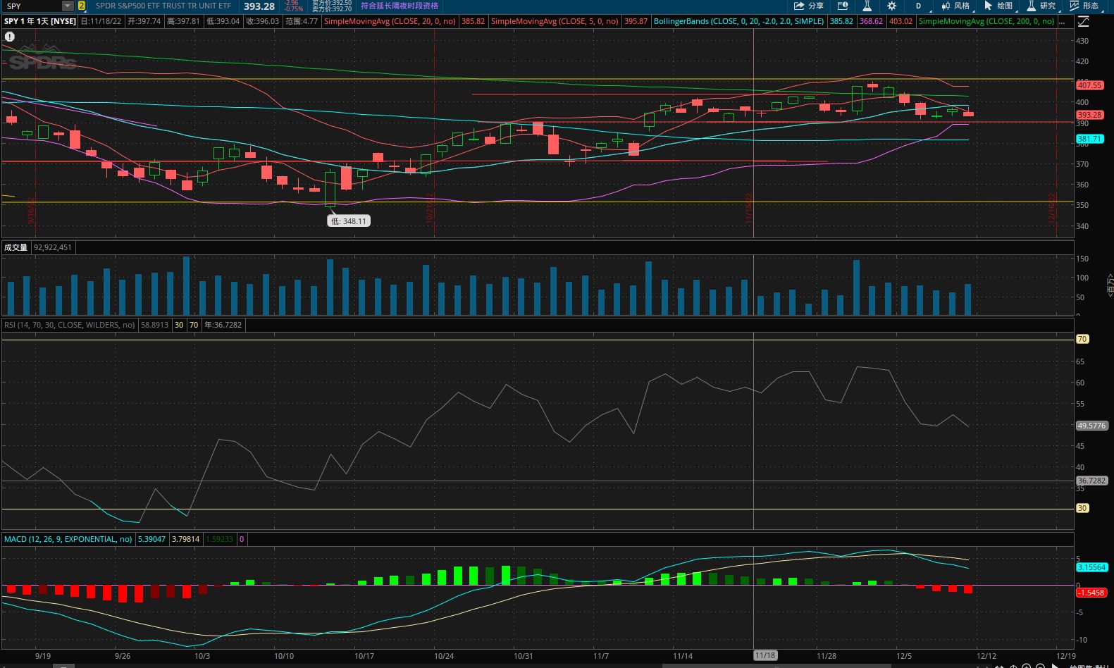Image resolution: width=1114 pixels, height=668 pixels.
Task: Click the flask analysis icon
Action: click(867, 6)
